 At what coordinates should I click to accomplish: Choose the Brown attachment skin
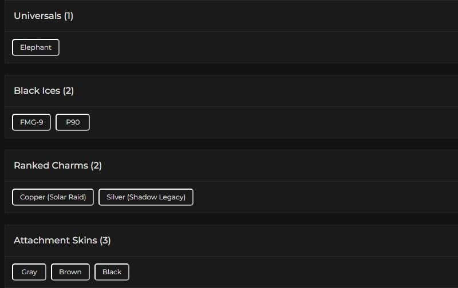[x=70, y=272]
